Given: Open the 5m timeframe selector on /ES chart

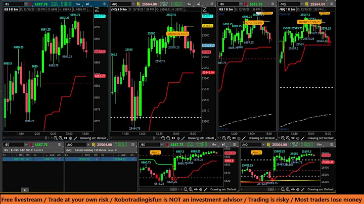Looking at the screenshot, I should coord(78,4).
